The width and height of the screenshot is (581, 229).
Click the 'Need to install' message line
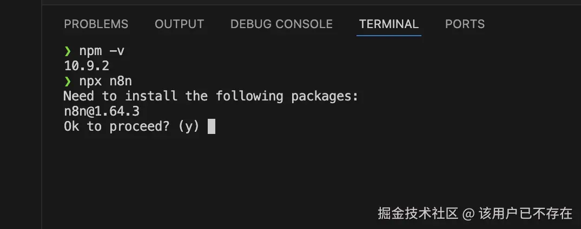211,97
